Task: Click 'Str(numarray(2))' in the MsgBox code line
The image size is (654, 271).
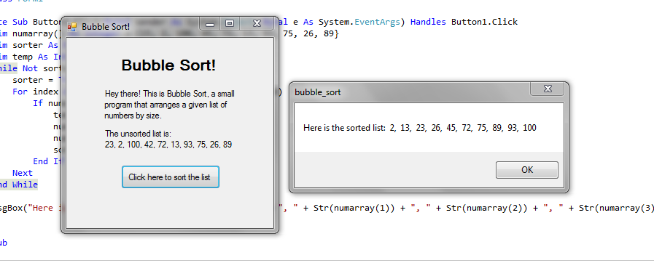Action: pos(487,209)
